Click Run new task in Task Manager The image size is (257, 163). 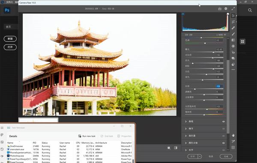pyautogui.click(x=87, y=136)
